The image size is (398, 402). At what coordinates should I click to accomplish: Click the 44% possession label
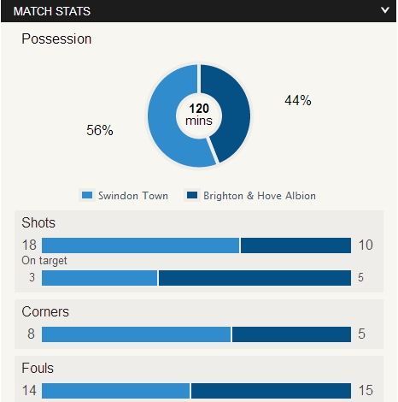pyautogui.click(x=298, y=100)
